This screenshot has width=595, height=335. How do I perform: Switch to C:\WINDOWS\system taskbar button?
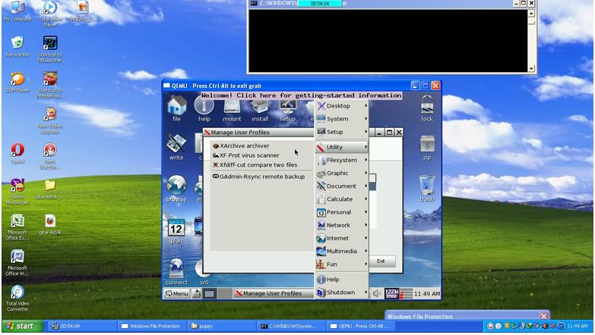click(x=292, y=326)
